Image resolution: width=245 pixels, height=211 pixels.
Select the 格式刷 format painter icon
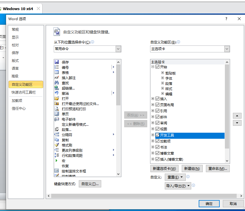(x=57, y=145)
